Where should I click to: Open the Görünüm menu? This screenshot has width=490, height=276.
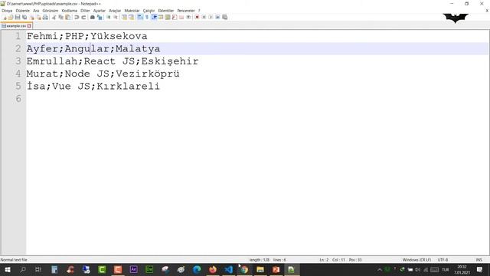click(x=51, y=11)
